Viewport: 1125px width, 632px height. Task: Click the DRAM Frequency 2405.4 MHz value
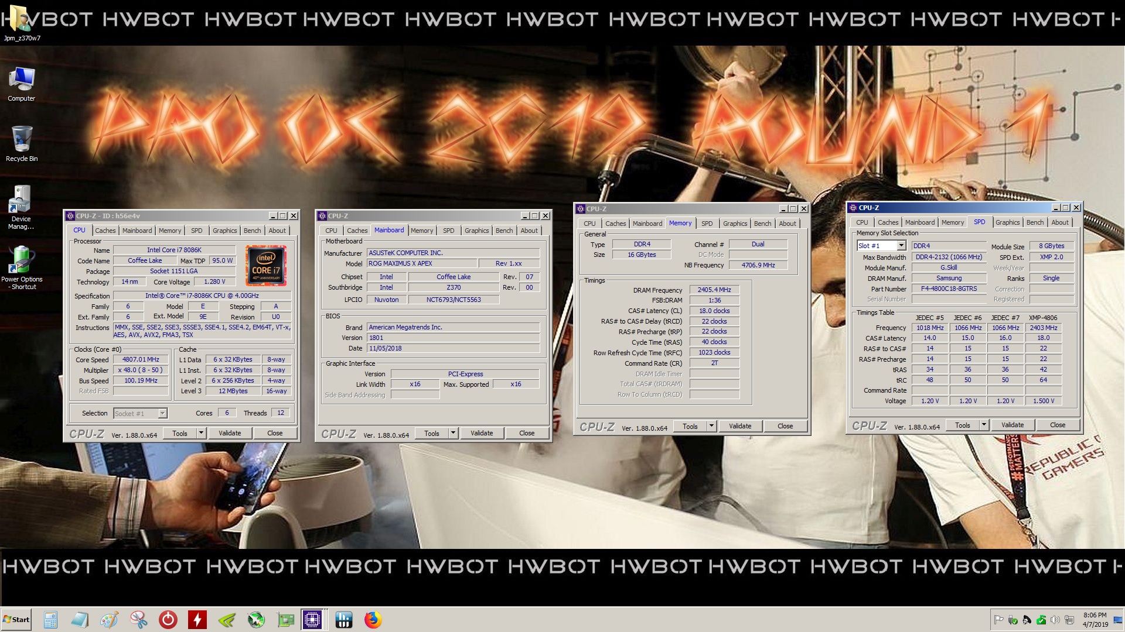pyautogui.click(x=714, y=290)
